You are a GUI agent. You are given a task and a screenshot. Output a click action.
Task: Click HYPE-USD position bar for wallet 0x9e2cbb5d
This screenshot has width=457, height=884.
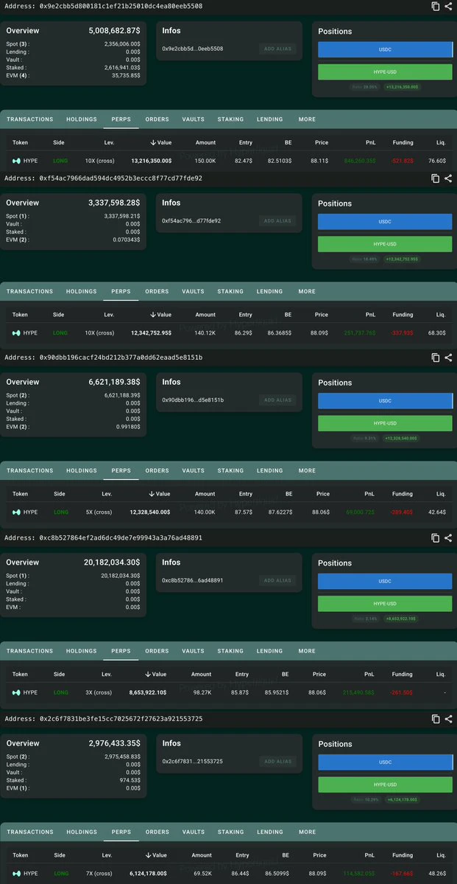tap(385, 72)
